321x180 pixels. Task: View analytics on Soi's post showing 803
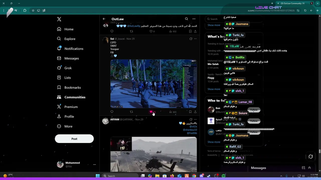[x=173, y=112]
